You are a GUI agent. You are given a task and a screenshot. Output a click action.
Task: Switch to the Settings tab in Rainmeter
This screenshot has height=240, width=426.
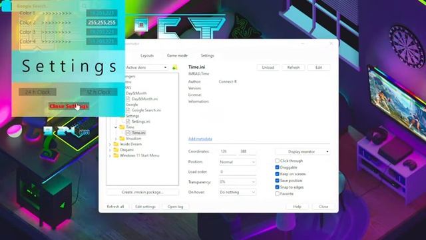click(207, 55)
